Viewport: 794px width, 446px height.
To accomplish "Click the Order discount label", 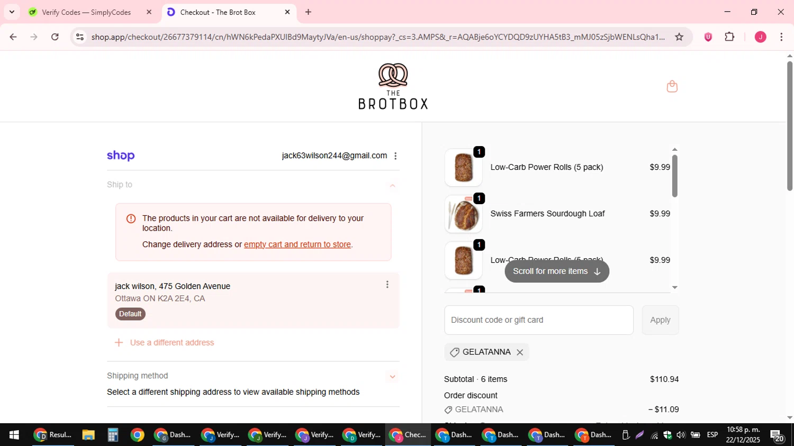I will coord(471,396).
